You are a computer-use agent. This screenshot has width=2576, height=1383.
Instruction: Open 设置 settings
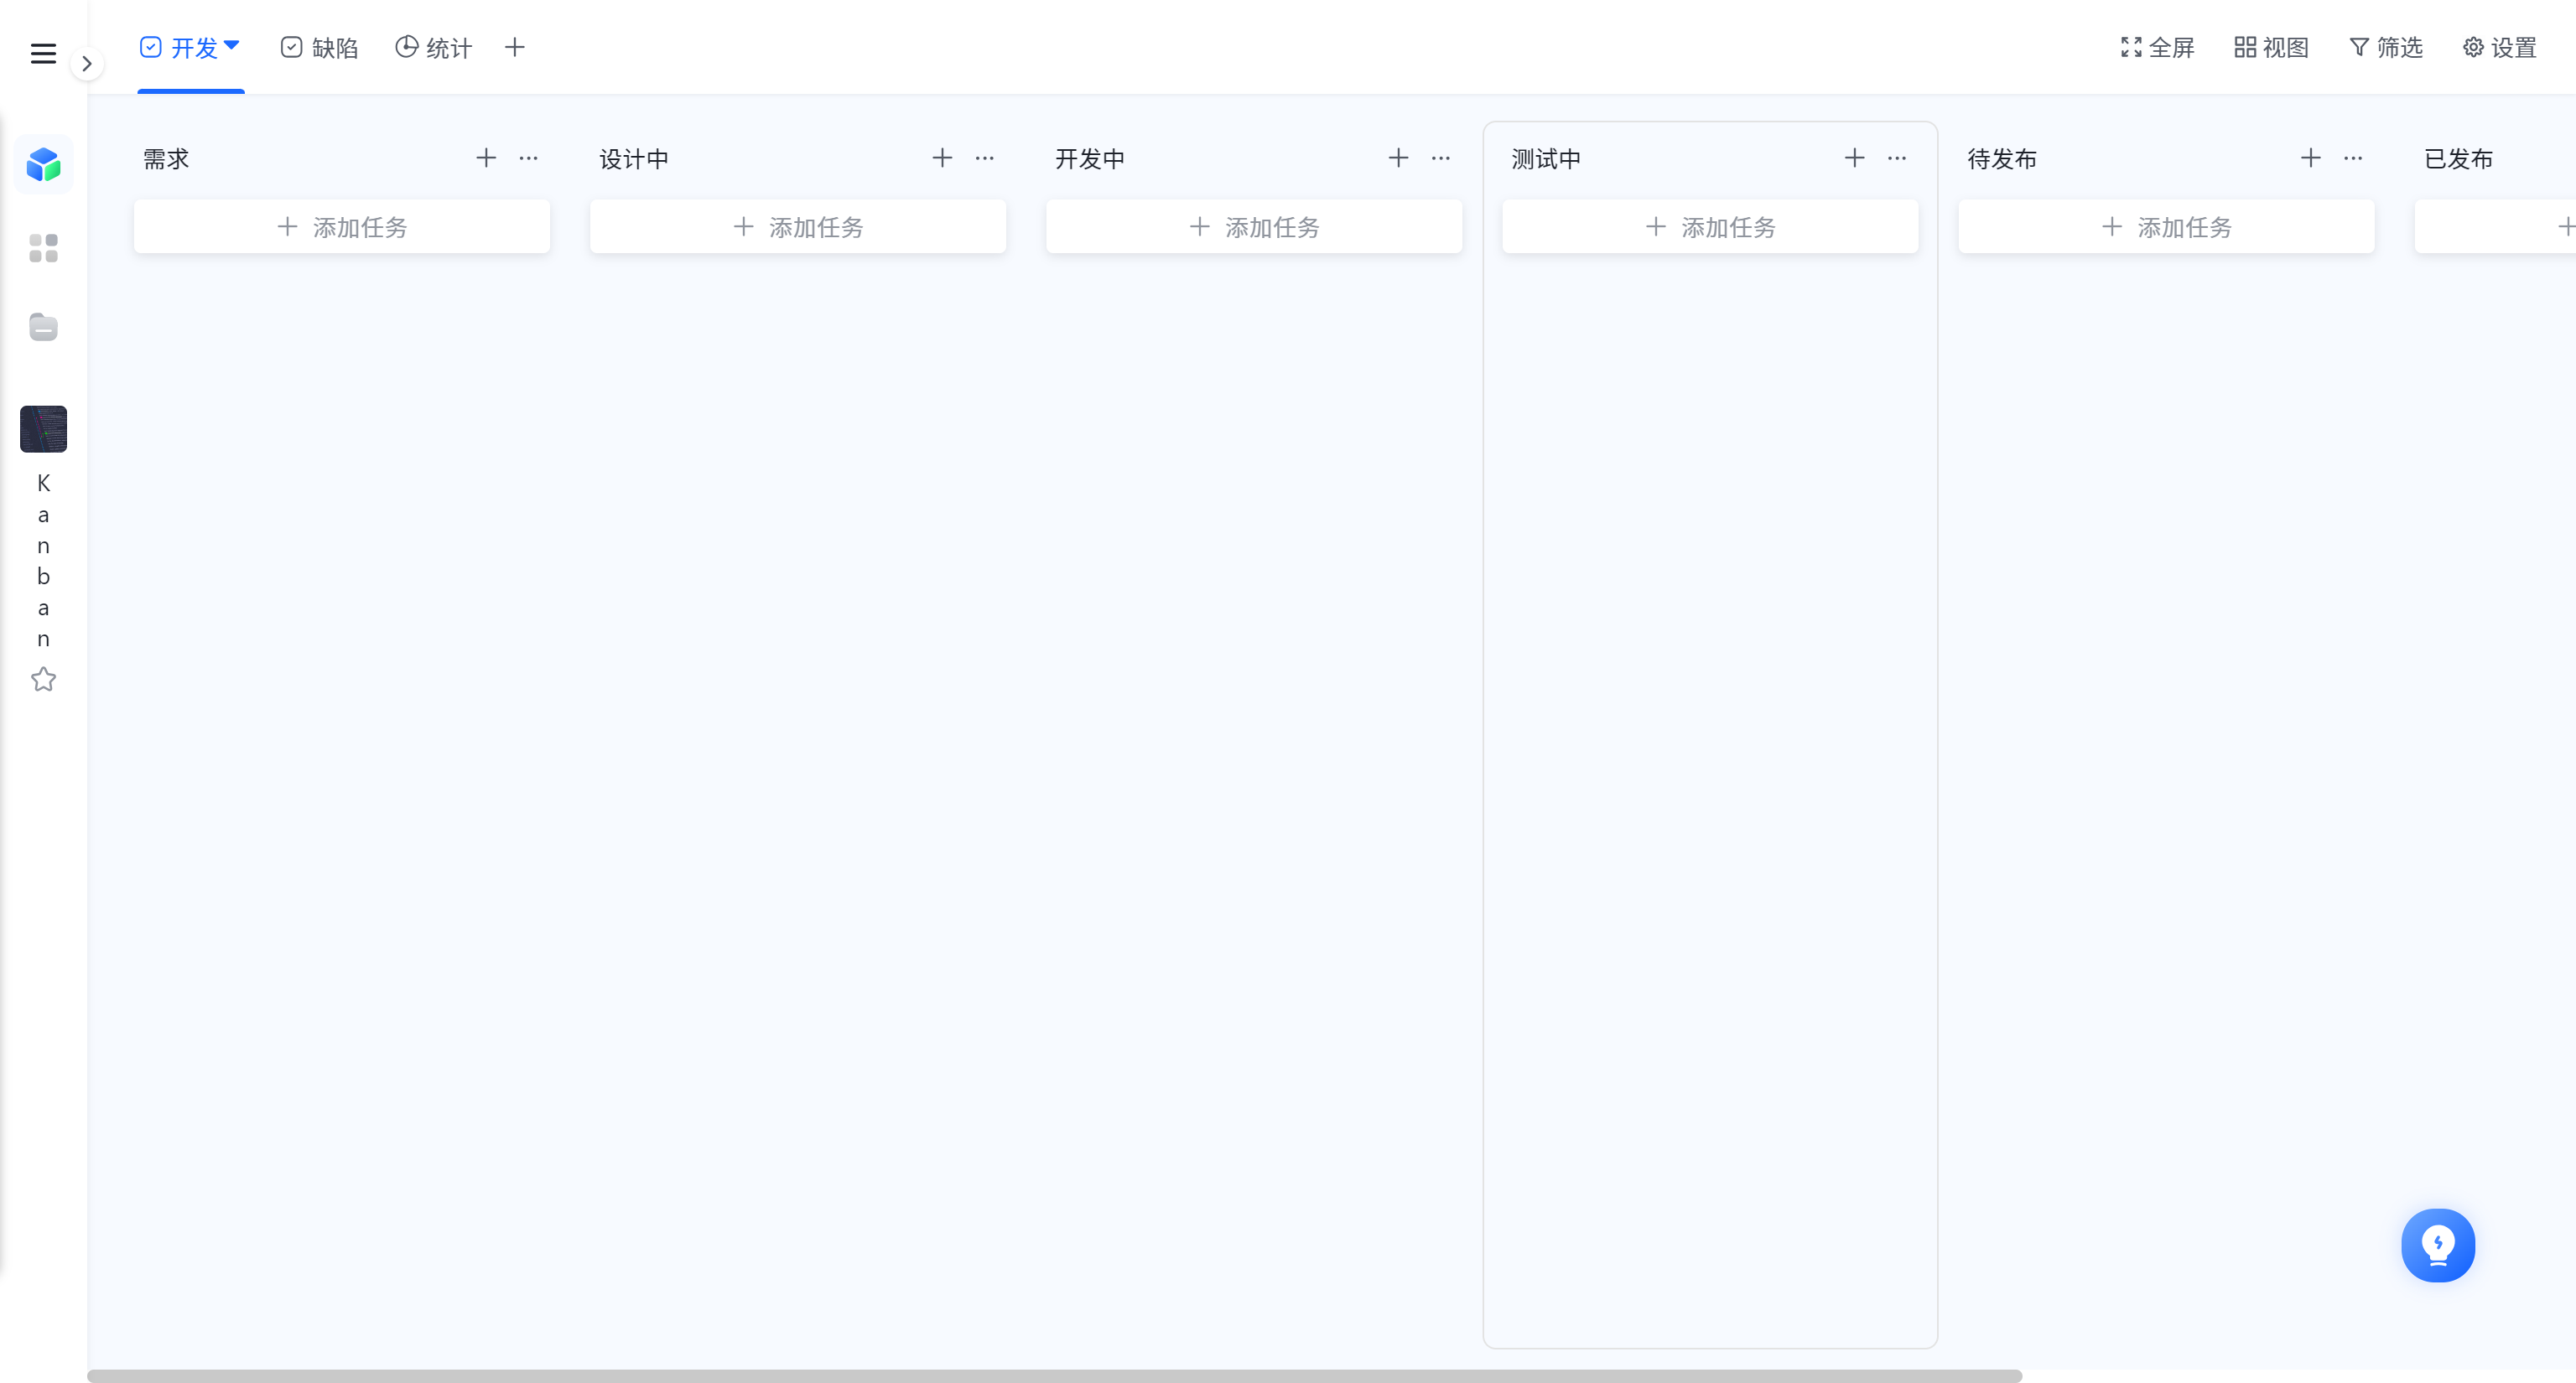pos(2499,47)
